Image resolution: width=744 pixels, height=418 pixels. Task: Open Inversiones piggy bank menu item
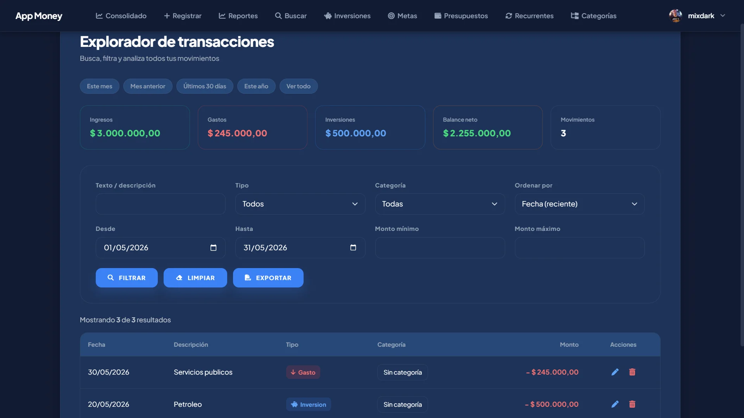click(x=347, y=16)
